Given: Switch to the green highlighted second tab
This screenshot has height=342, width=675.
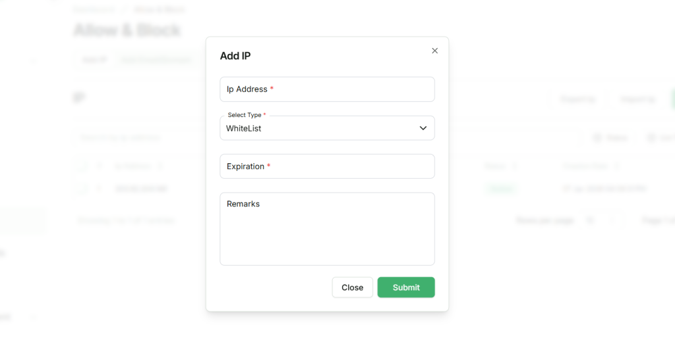Looking at the screenshot, I should [x=156, y=60].
